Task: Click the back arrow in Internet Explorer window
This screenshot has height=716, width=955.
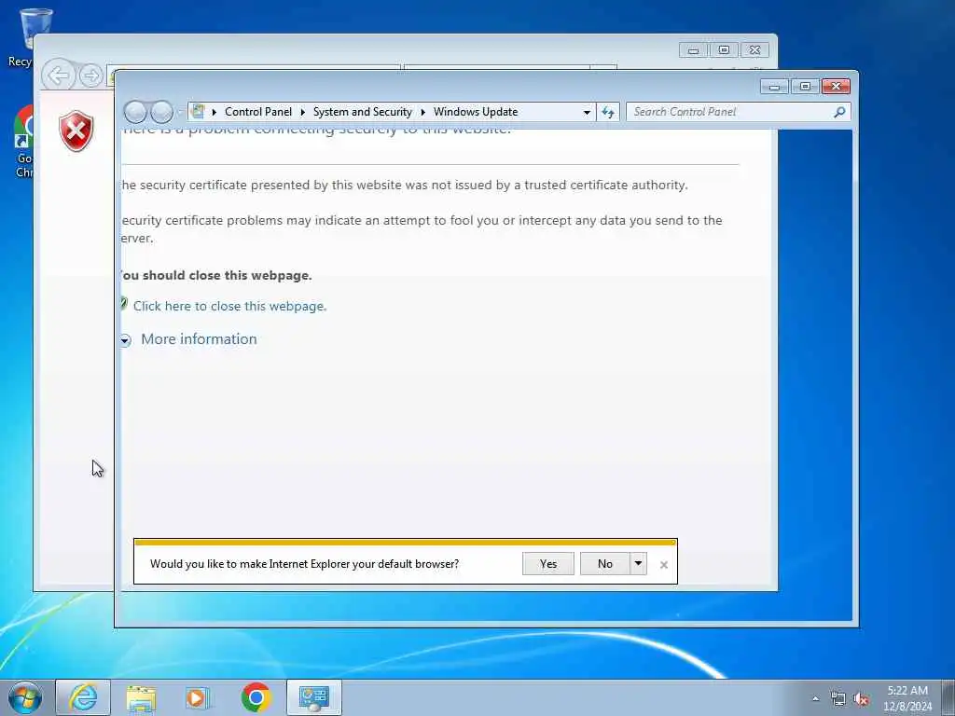Action: (59, 76)
